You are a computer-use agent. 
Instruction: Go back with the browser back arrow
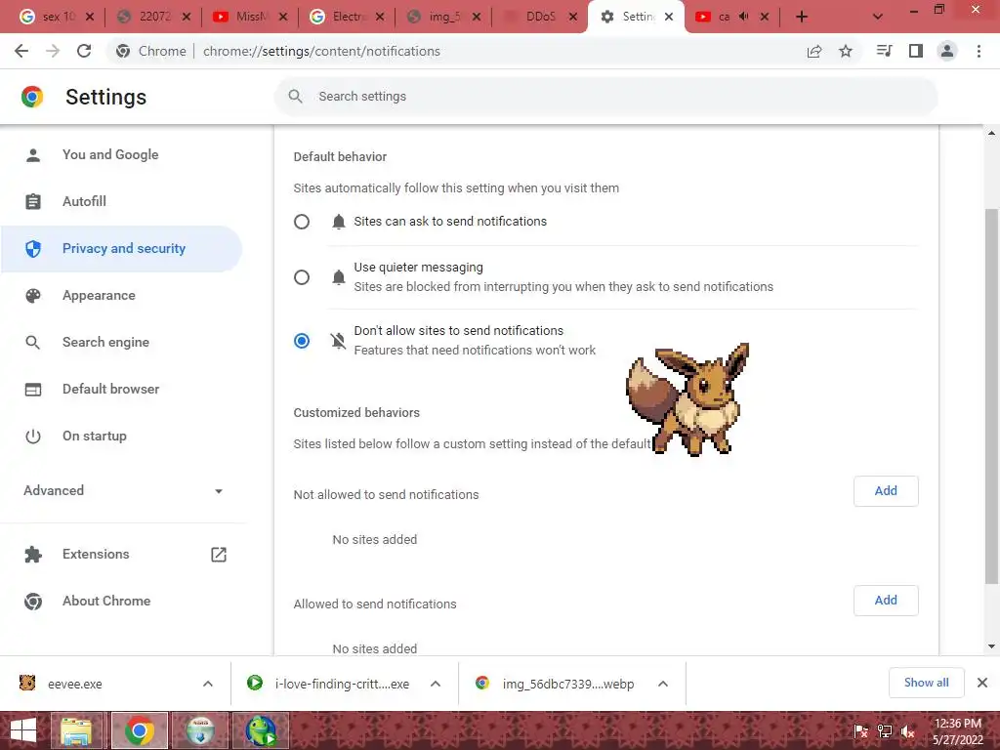[21, 51]
